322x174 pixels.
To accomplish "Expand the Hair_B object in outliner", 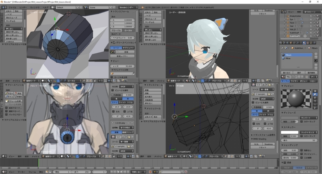I will (x=284, y=29).
